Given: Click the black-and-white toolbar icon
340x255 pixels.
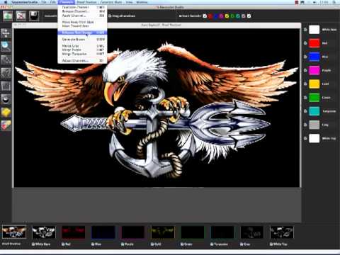Looking at the screenshot, I should 34,16.
